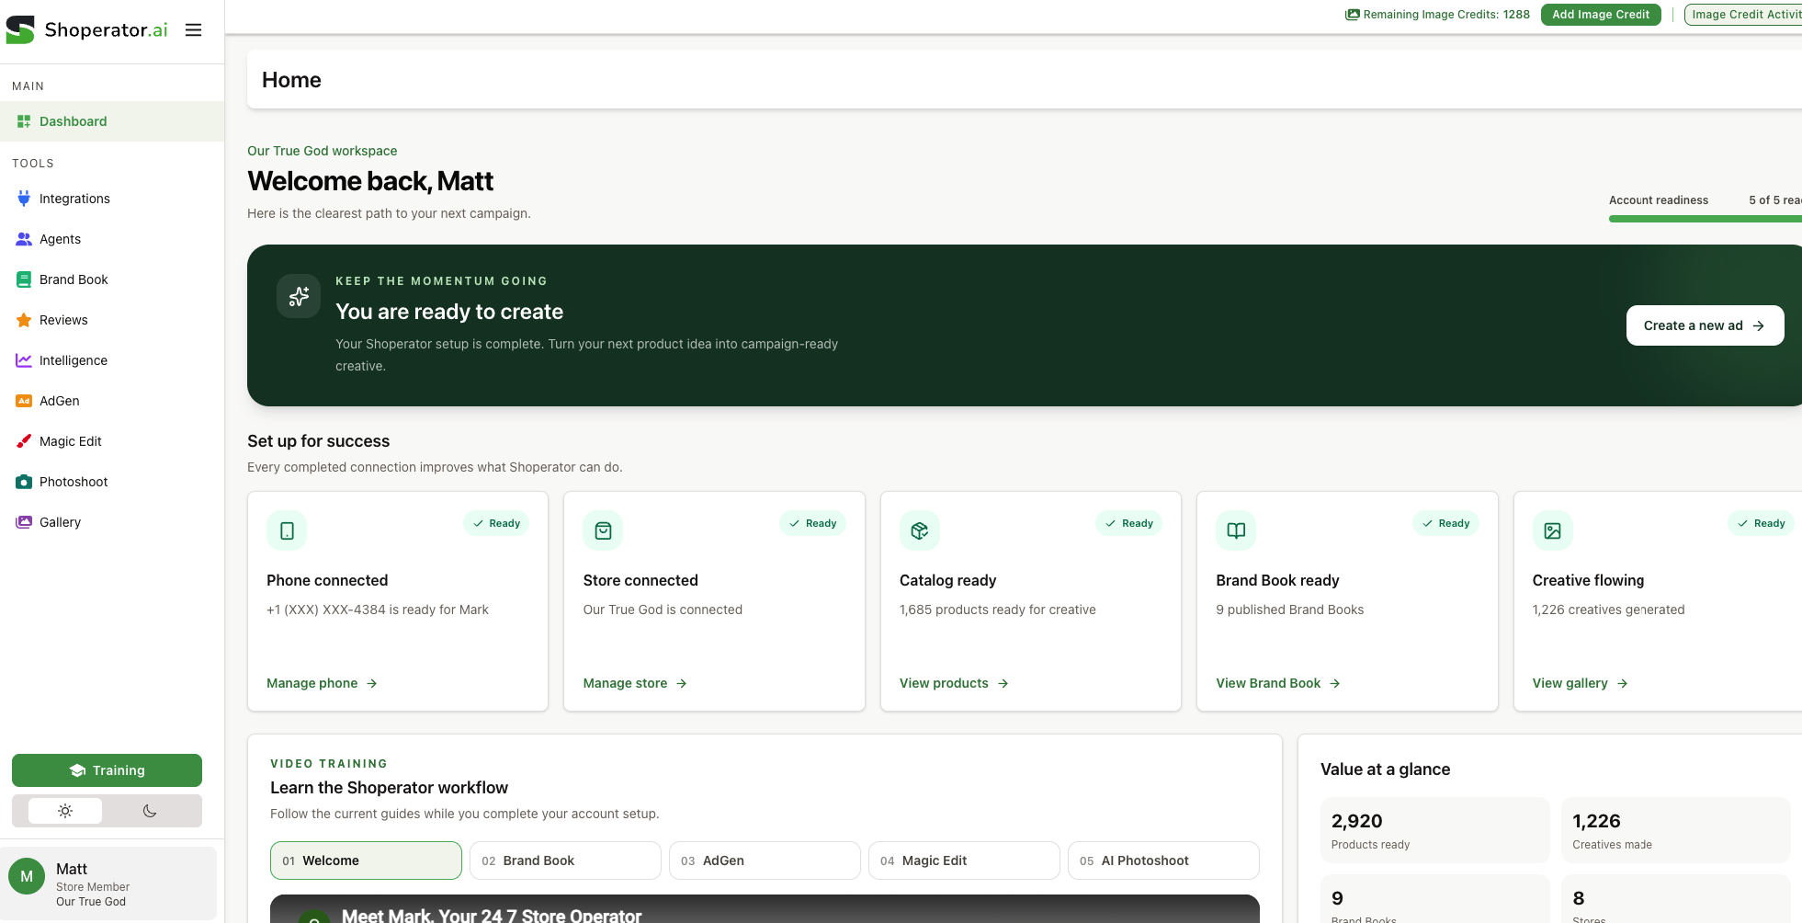
Task: Collapse the sidebar with the hamburger icon
Action: [x=193, y=29]
